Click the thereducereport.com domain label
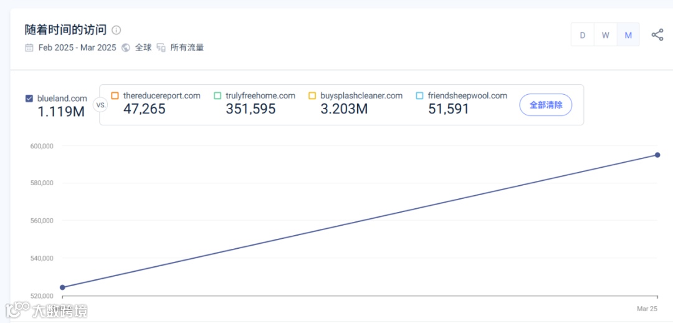 [162, 96]
